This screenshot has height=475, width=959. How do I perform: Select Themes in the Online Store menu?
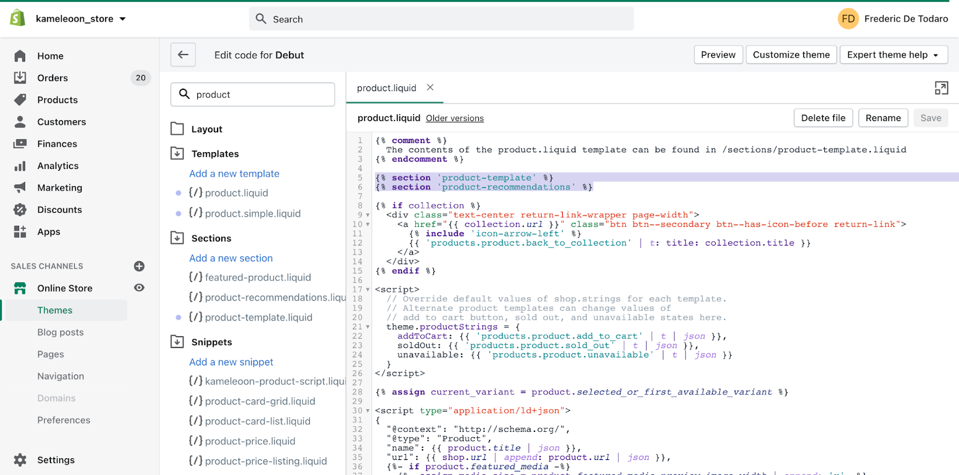click(55, 310)
